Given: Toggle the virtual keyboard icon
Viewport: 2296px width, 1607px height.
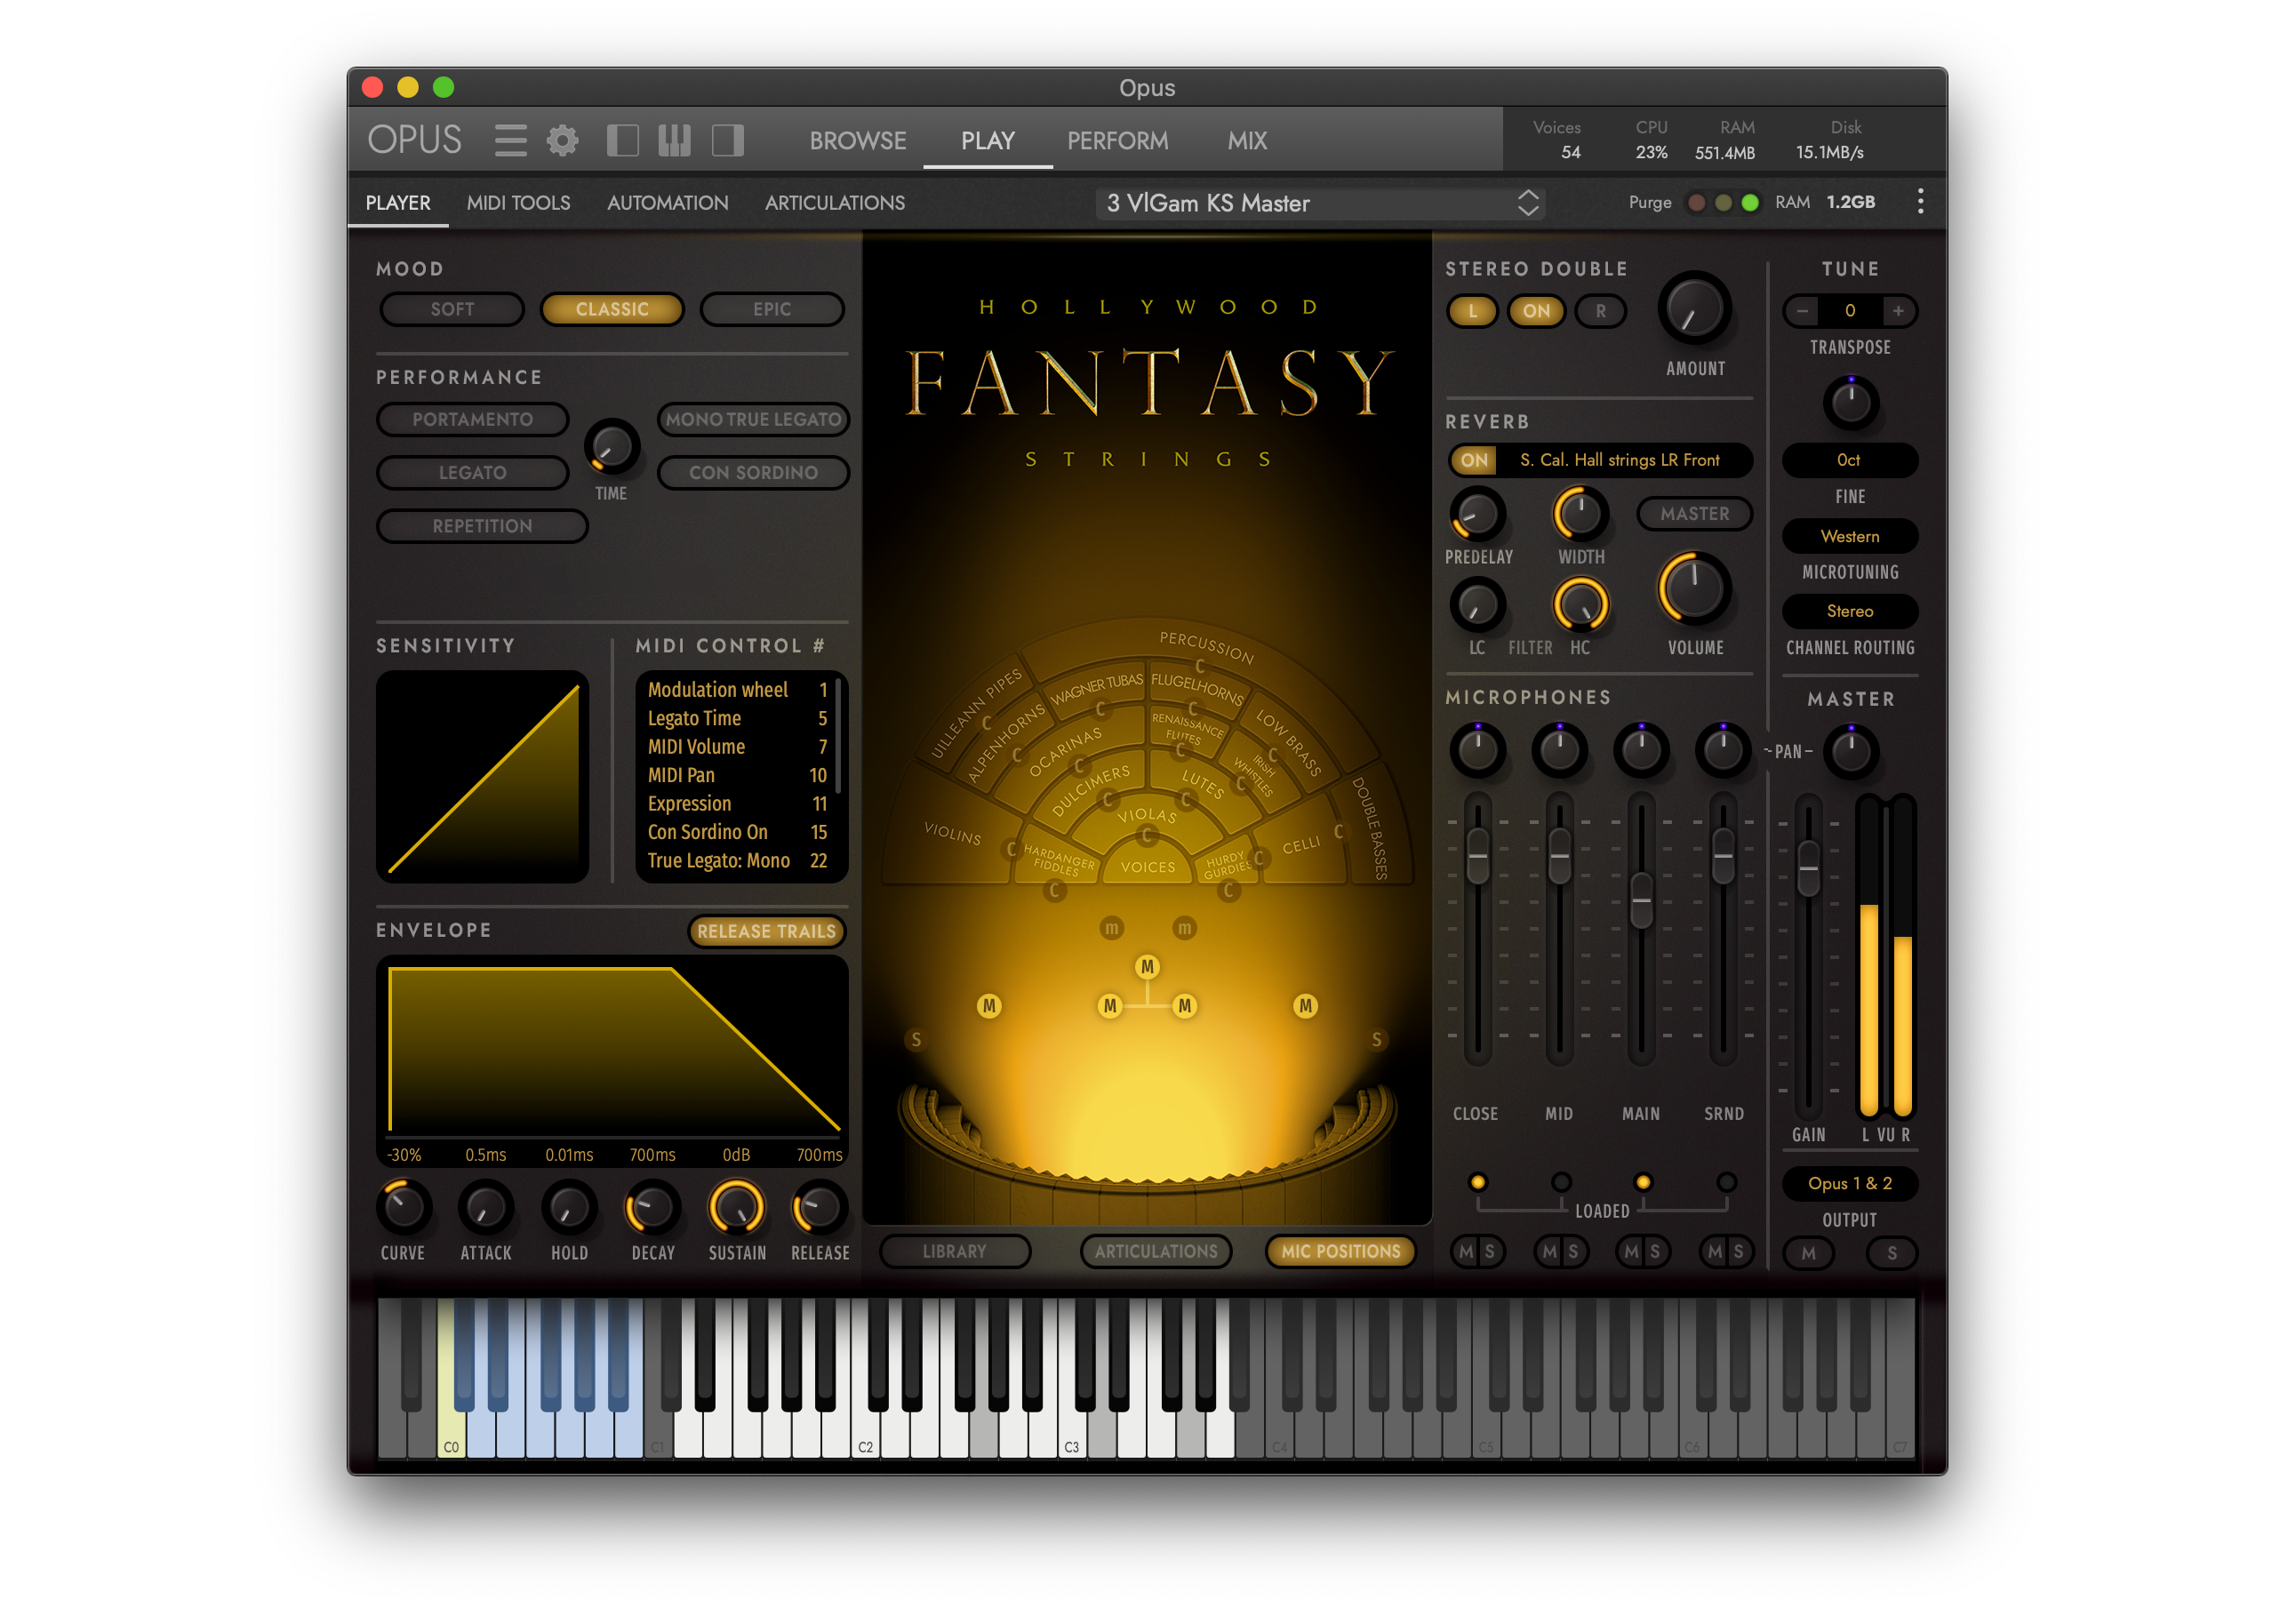Looking at the screenshot, I should pos(675,140).
